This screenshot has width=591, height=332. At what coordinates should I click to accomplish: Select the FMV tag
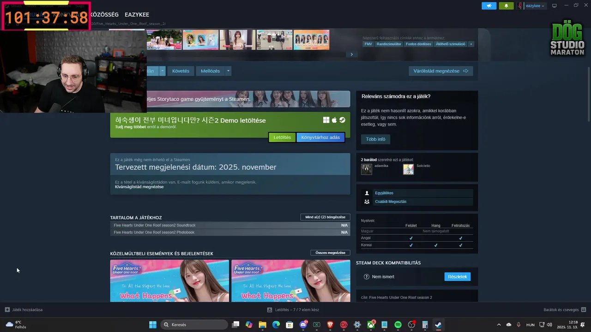click(x=368, y=44)
